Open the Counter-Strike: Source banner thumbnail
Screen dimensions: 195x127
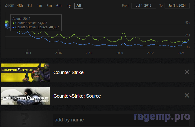(x=25, y=96)
